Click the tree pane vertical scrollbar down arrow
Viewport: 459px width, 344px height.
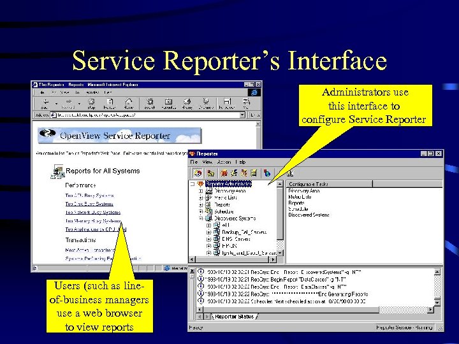click(x=280, y=253)
